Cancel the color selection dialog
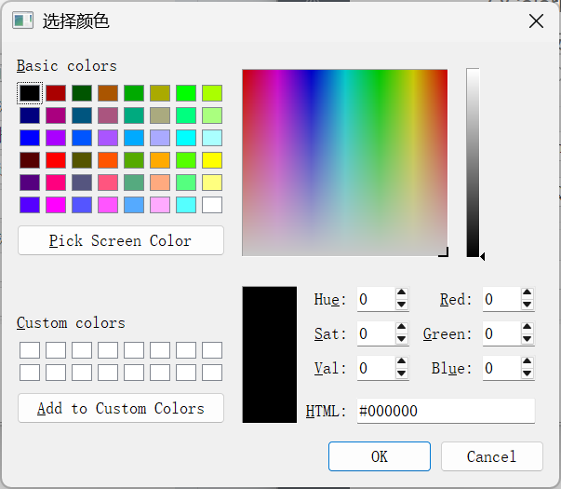This screenshot has height=489, width=561. point(492,456)
